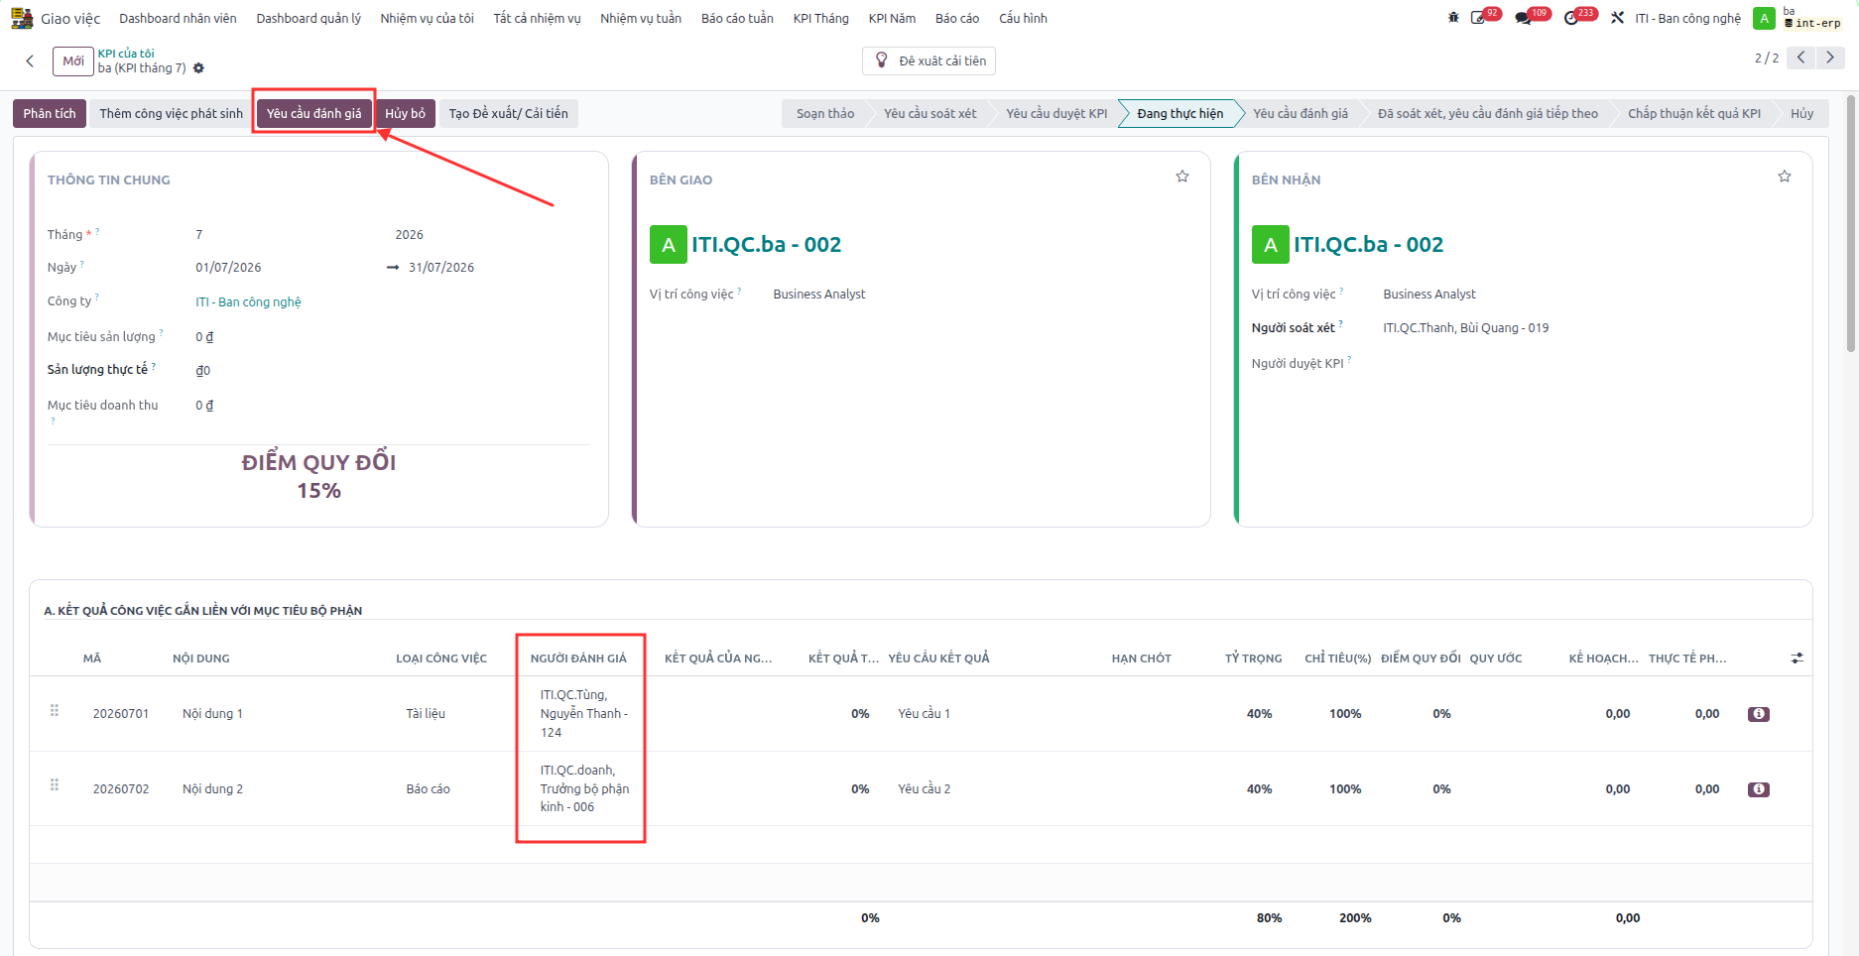Star the Bên giao card
This screenshot has height=956, width=1859.
[x=1182, y=177]
